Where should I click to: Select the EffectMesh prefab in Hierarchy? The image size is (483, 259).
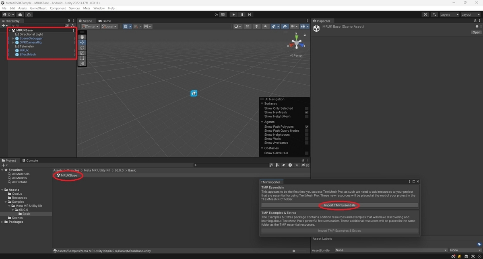pos(27,55)
